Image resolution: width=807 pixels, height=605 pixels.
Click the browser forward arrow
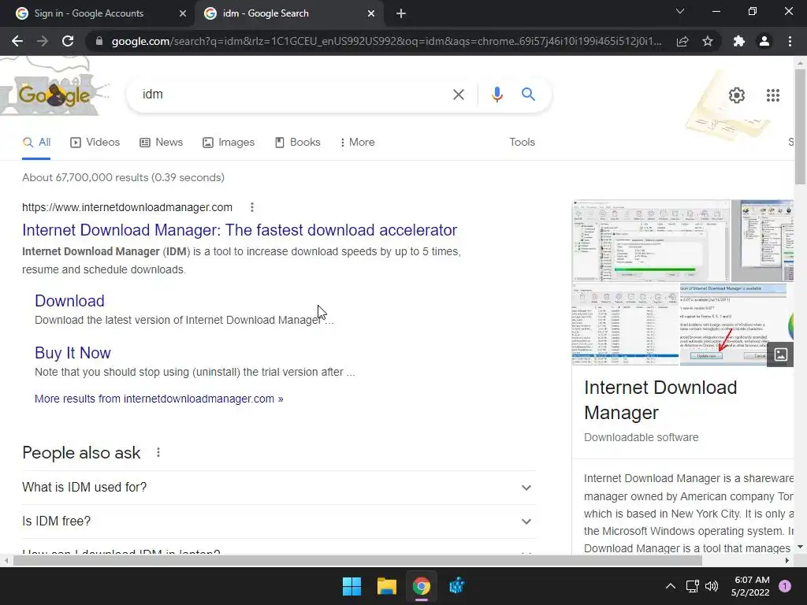click(43, 41)
